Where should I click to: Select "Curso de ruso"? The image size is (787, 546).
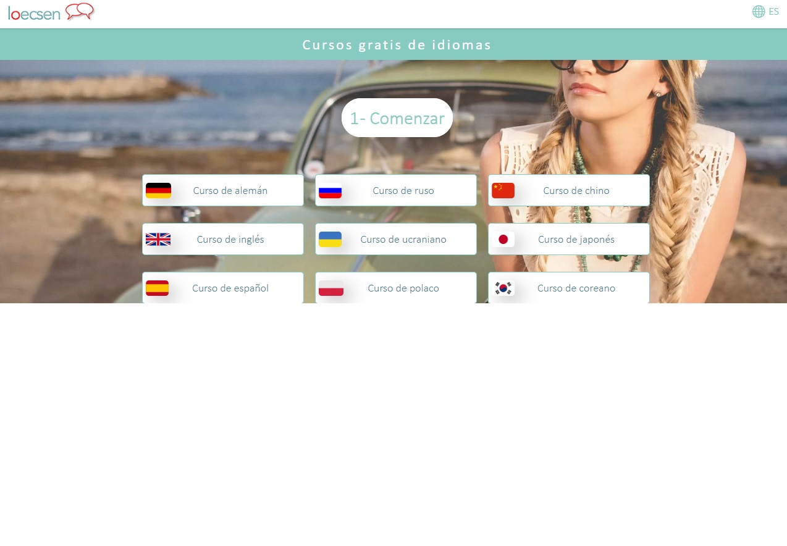(x=403, y=191)
